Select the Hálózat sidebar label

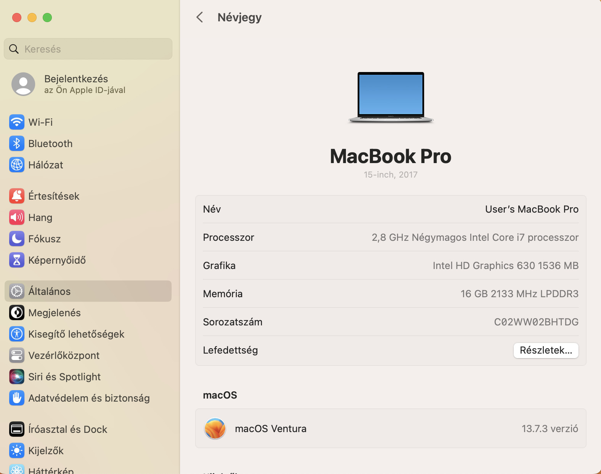46,165
